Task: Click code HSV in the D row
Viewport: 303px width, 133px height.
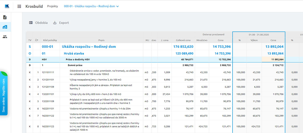Action: tap(44, 60)
